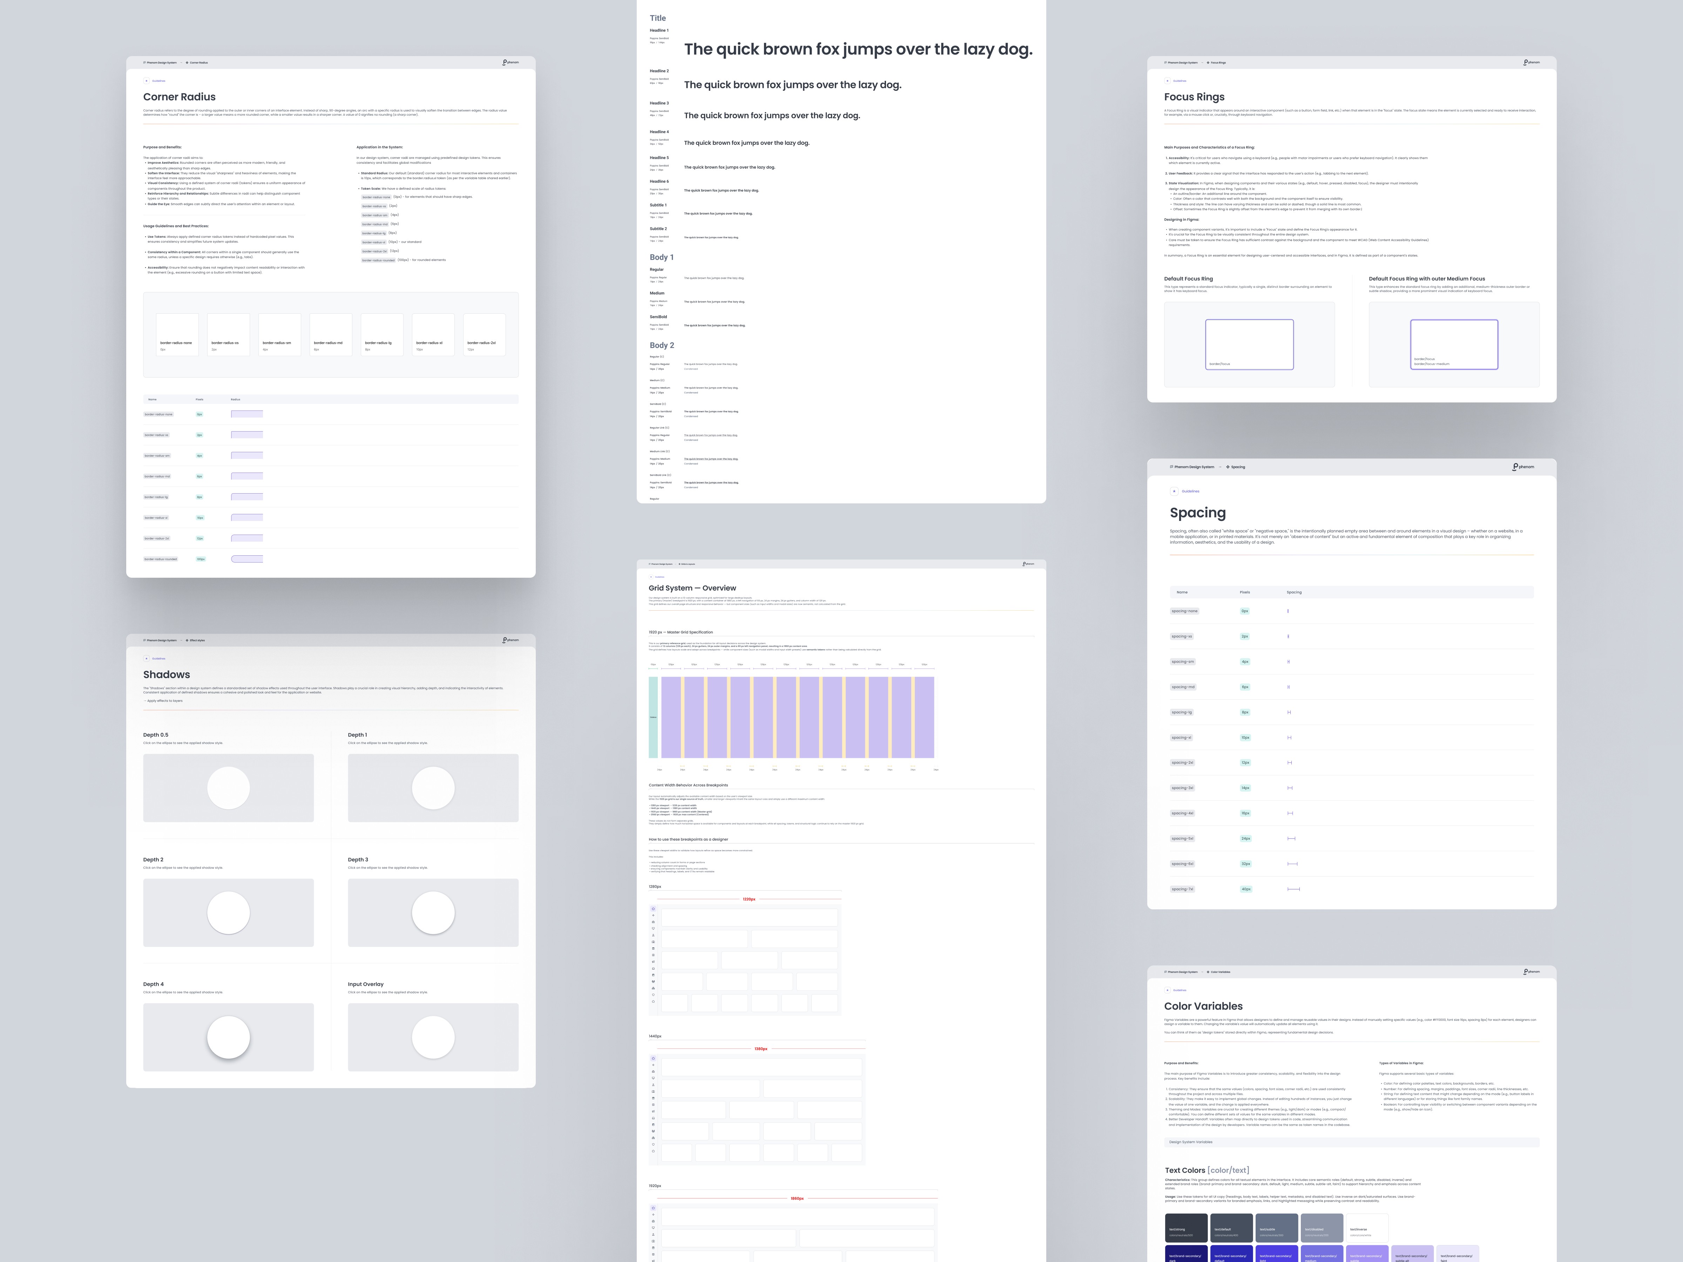Click the Guidelines star icon in Color Variables frame
The height and width of the screenshot is (1262, 1683).
(1167, 990)
